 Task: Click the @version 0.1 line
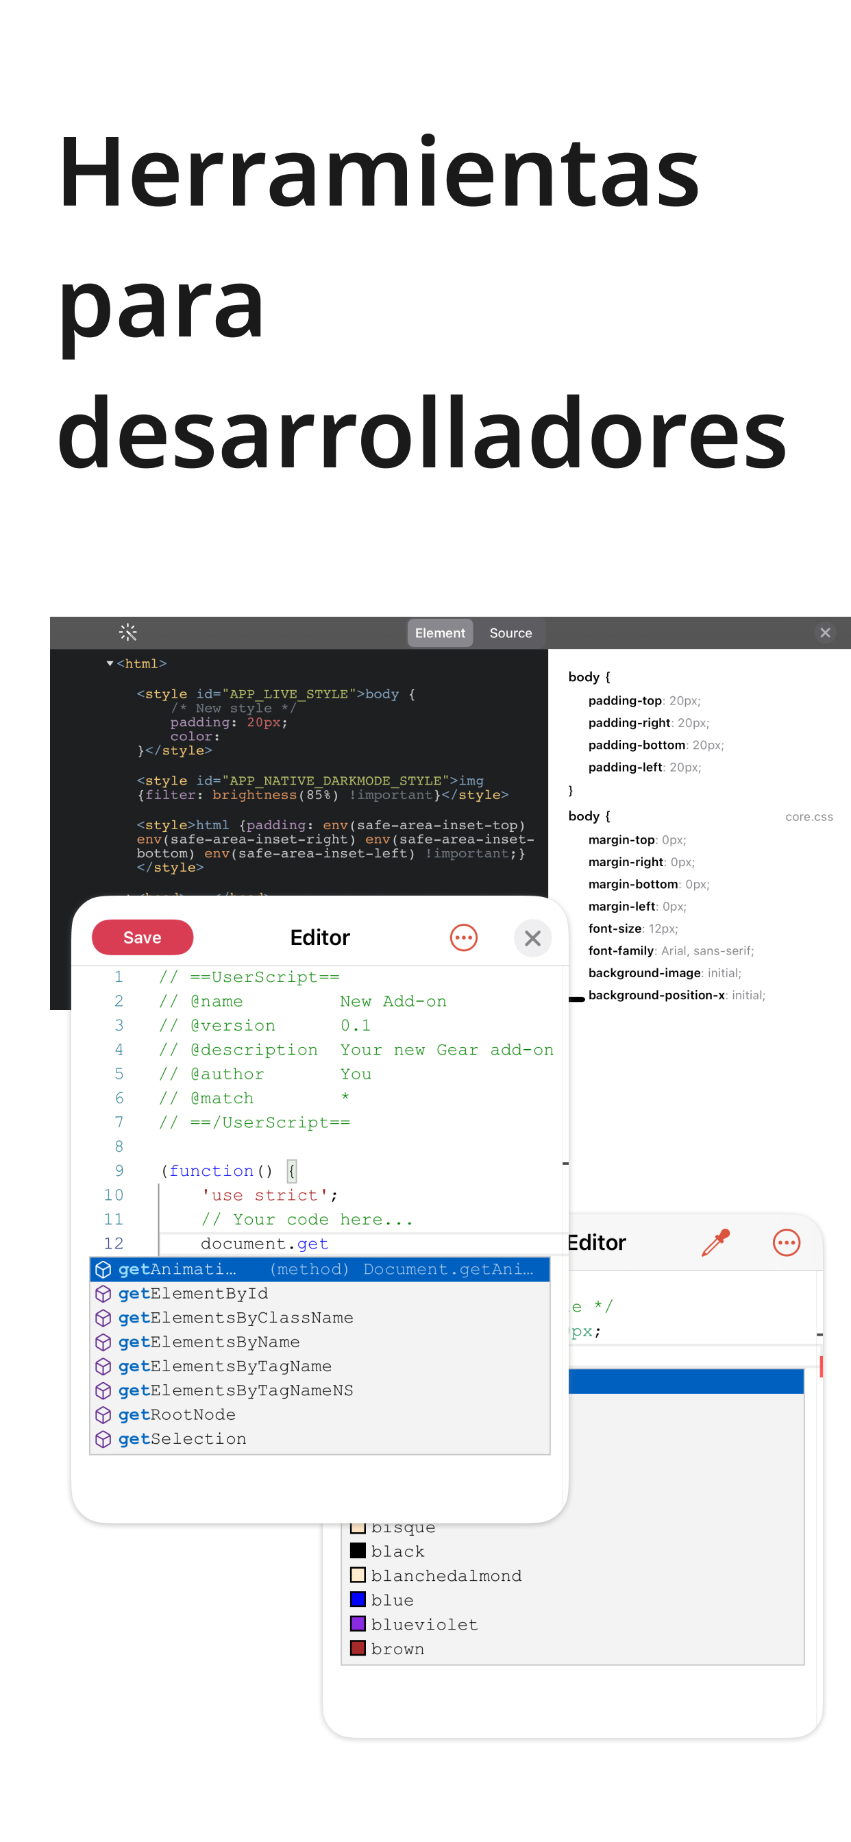[x=264, y=1025]
